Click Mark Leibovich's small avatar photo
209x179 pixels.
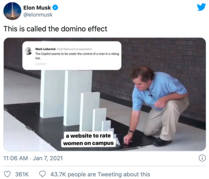[x=28, y=51]
